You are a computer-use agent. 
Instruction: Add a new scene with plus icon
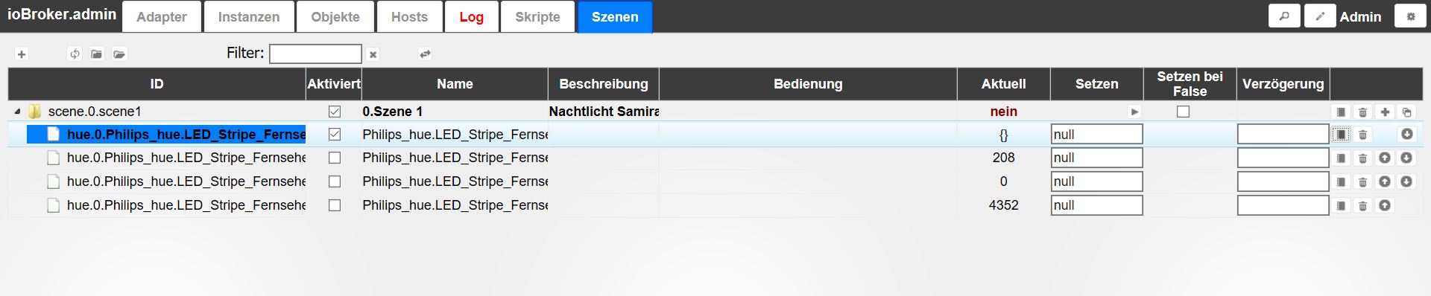(22, 54)
